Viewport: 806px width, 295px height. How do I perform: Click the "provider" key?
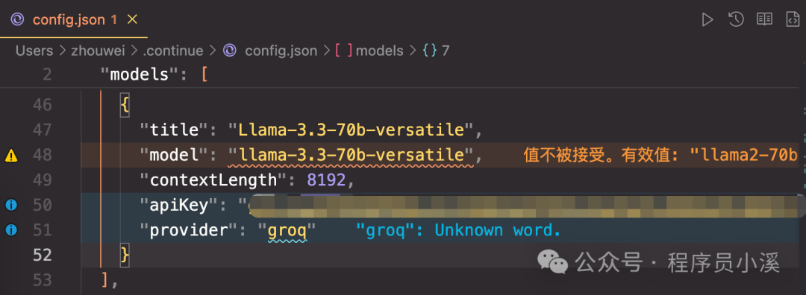tap(189, 230)
